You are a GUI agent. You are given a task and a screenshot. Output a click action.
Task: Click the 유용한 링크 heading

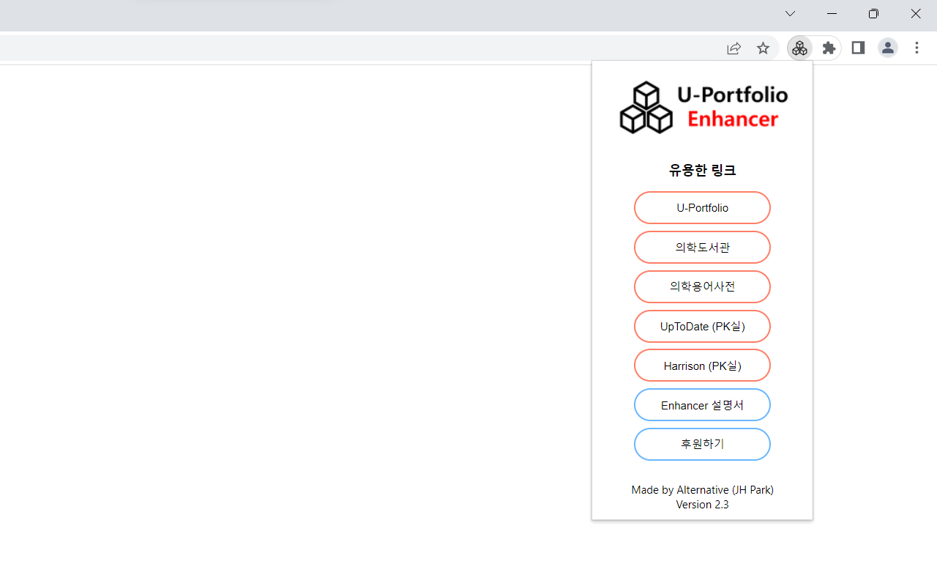702,171
